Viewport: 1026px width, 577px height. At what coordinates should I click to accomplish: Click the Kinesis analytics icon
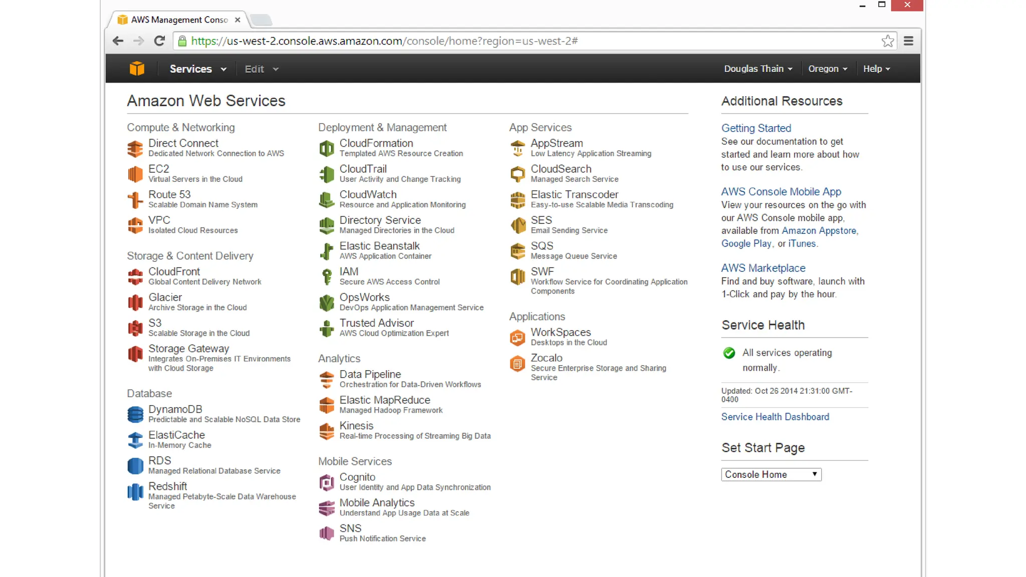point(327,431)
